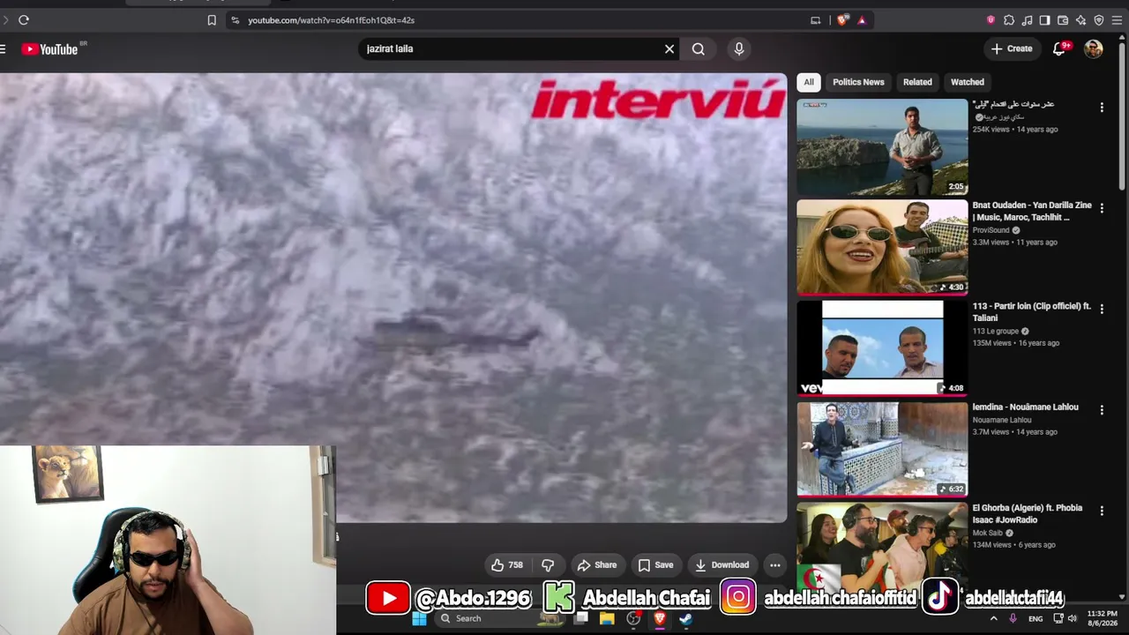Open options menu for Bnat Oudaden video

click(x=1102, y=209)
